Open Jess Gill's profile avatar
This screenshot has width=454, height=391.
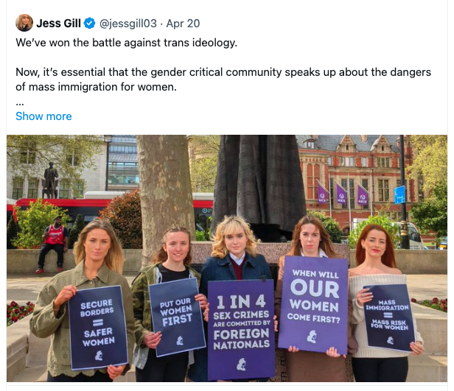coord(24,23)
